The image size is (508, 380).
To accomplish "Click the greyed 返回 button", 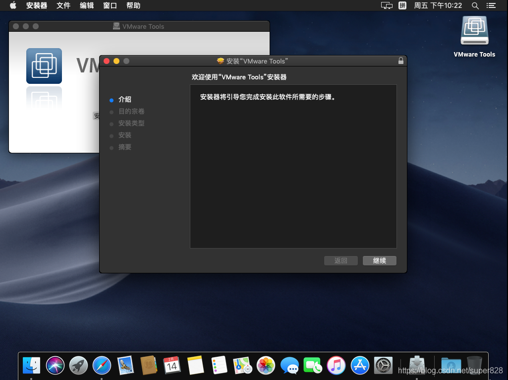I will [341, 260].
